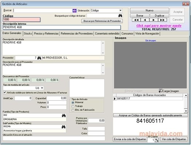Close the Gestión de Artículos window

tap(186, 4)
